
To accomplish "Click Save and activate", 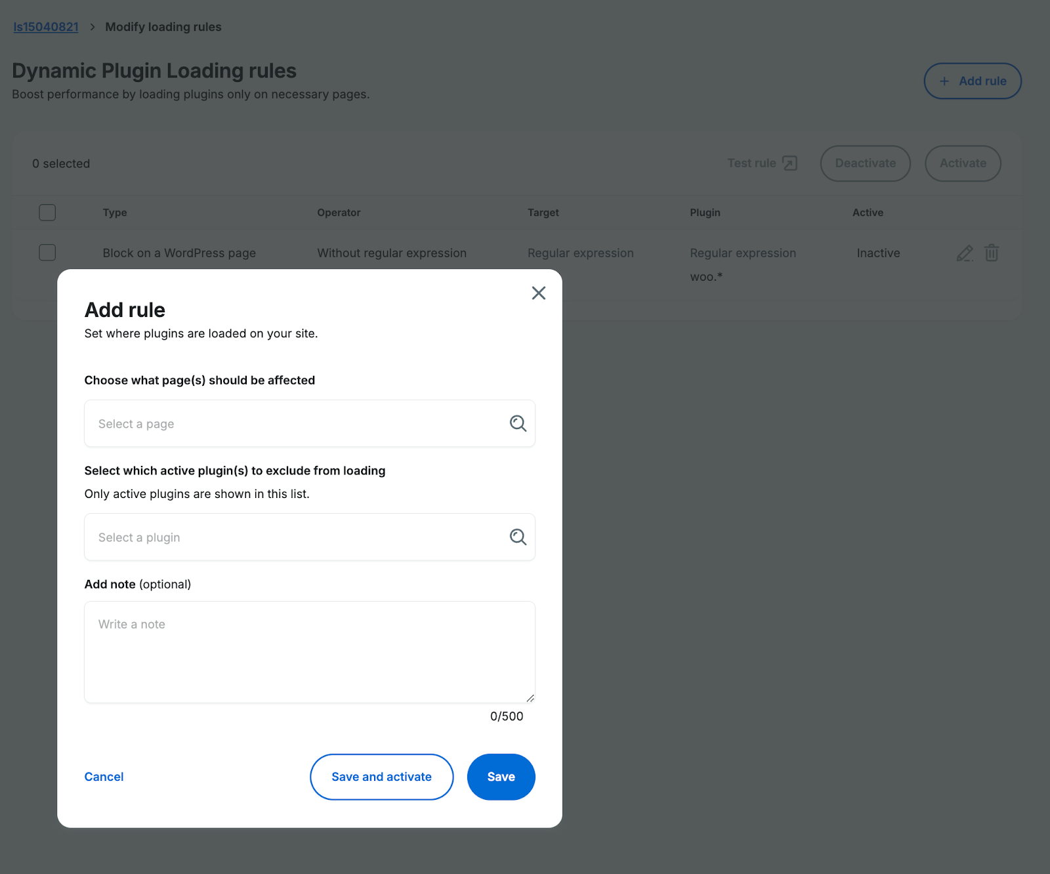I will click(381, 776).
